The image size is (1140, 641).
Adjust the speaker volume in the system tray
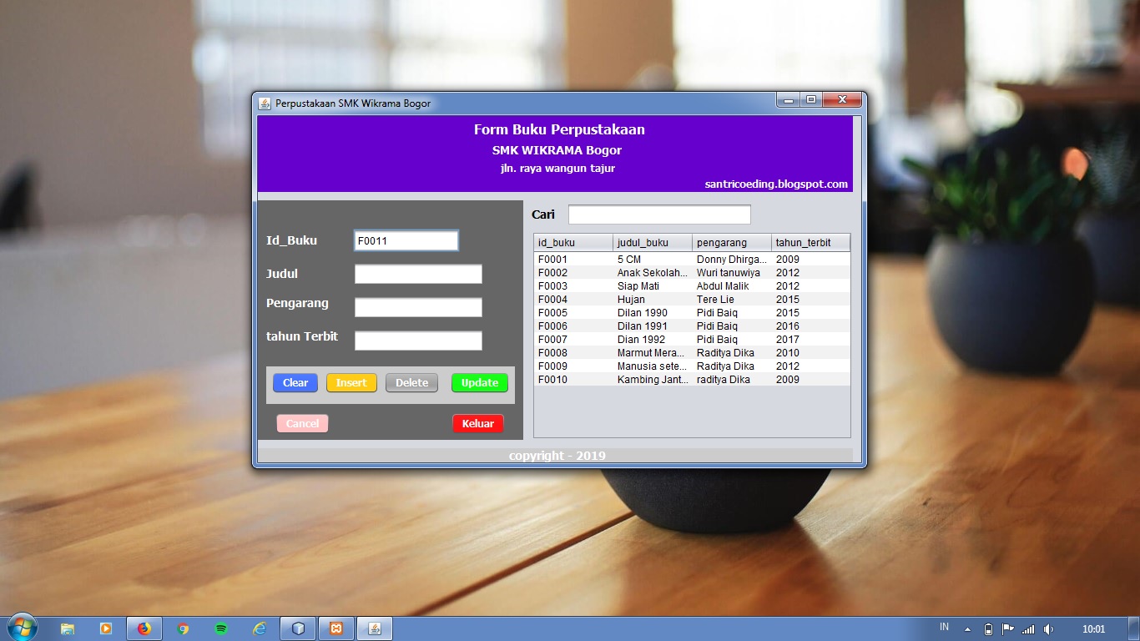click(x=1049, y=628)
